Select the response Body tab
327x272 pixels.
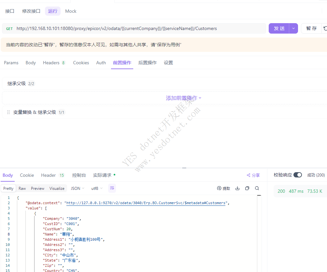[8, 175]
